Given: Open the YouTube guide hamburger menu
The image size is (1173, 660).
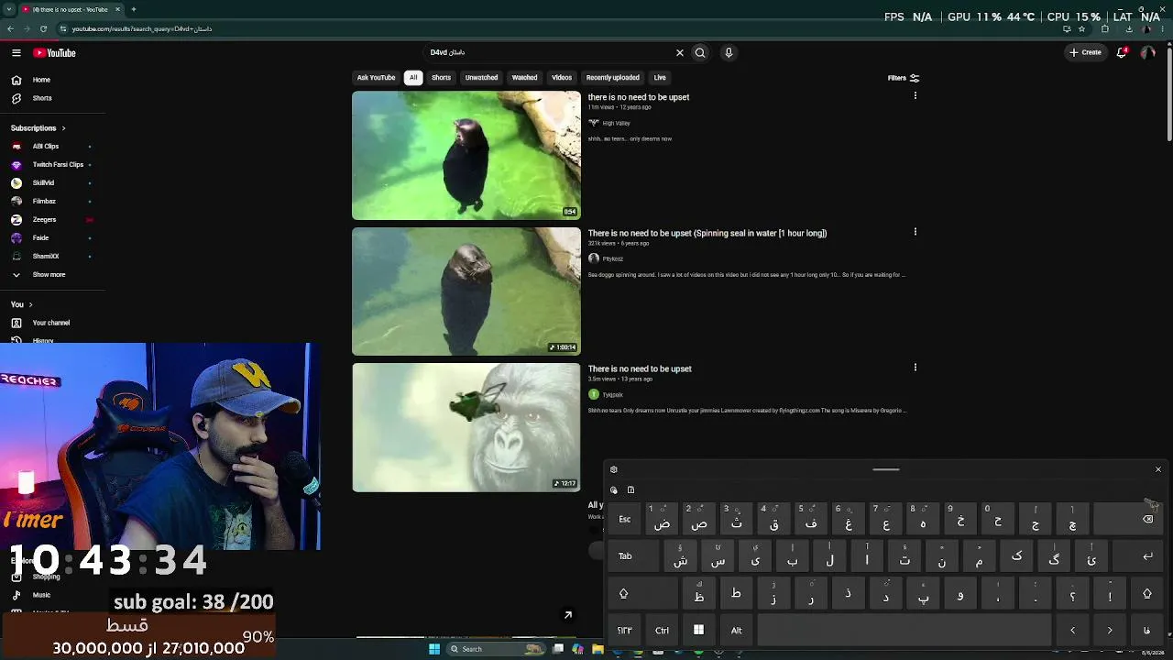Looking at the screenshot, I should tap(16, 53).
